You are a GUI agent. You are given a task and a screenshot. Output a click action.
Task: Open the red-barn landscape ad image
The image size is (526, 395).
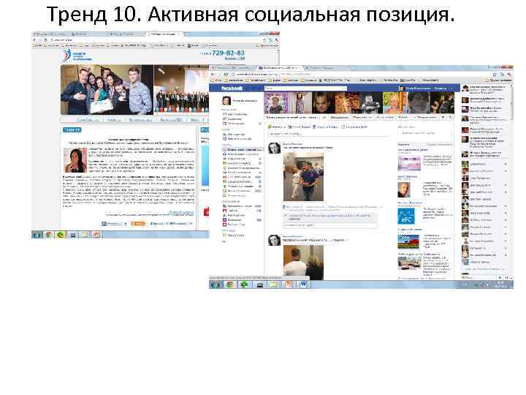[x=408, y=242]
